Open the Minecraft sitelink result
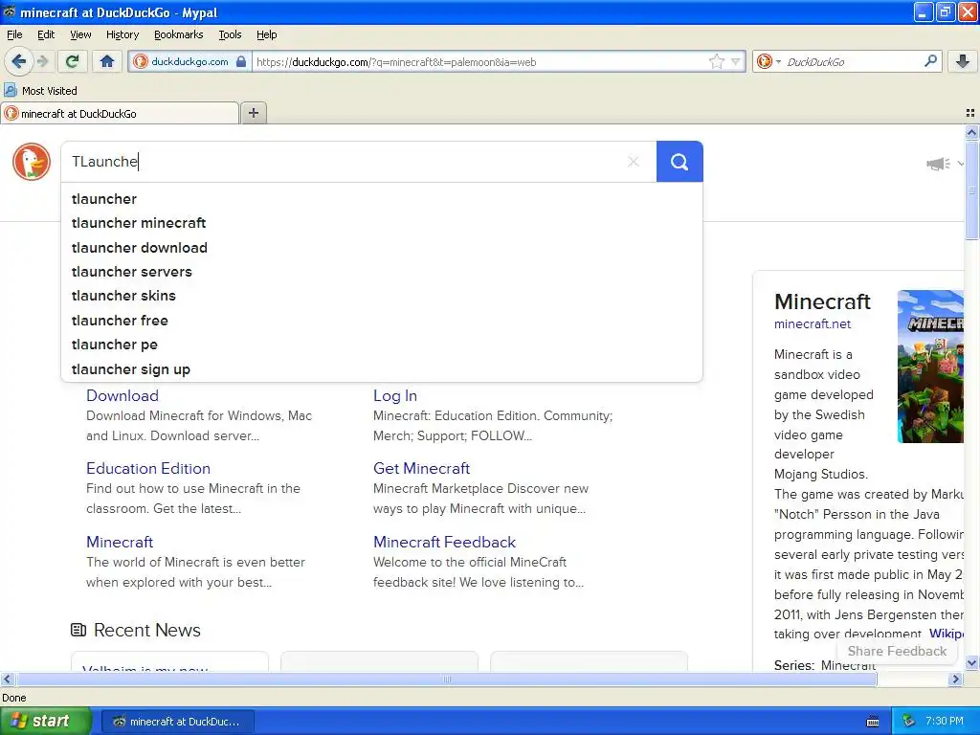The height and width of the screenshot is (735, 980). [x=120, y=542]
